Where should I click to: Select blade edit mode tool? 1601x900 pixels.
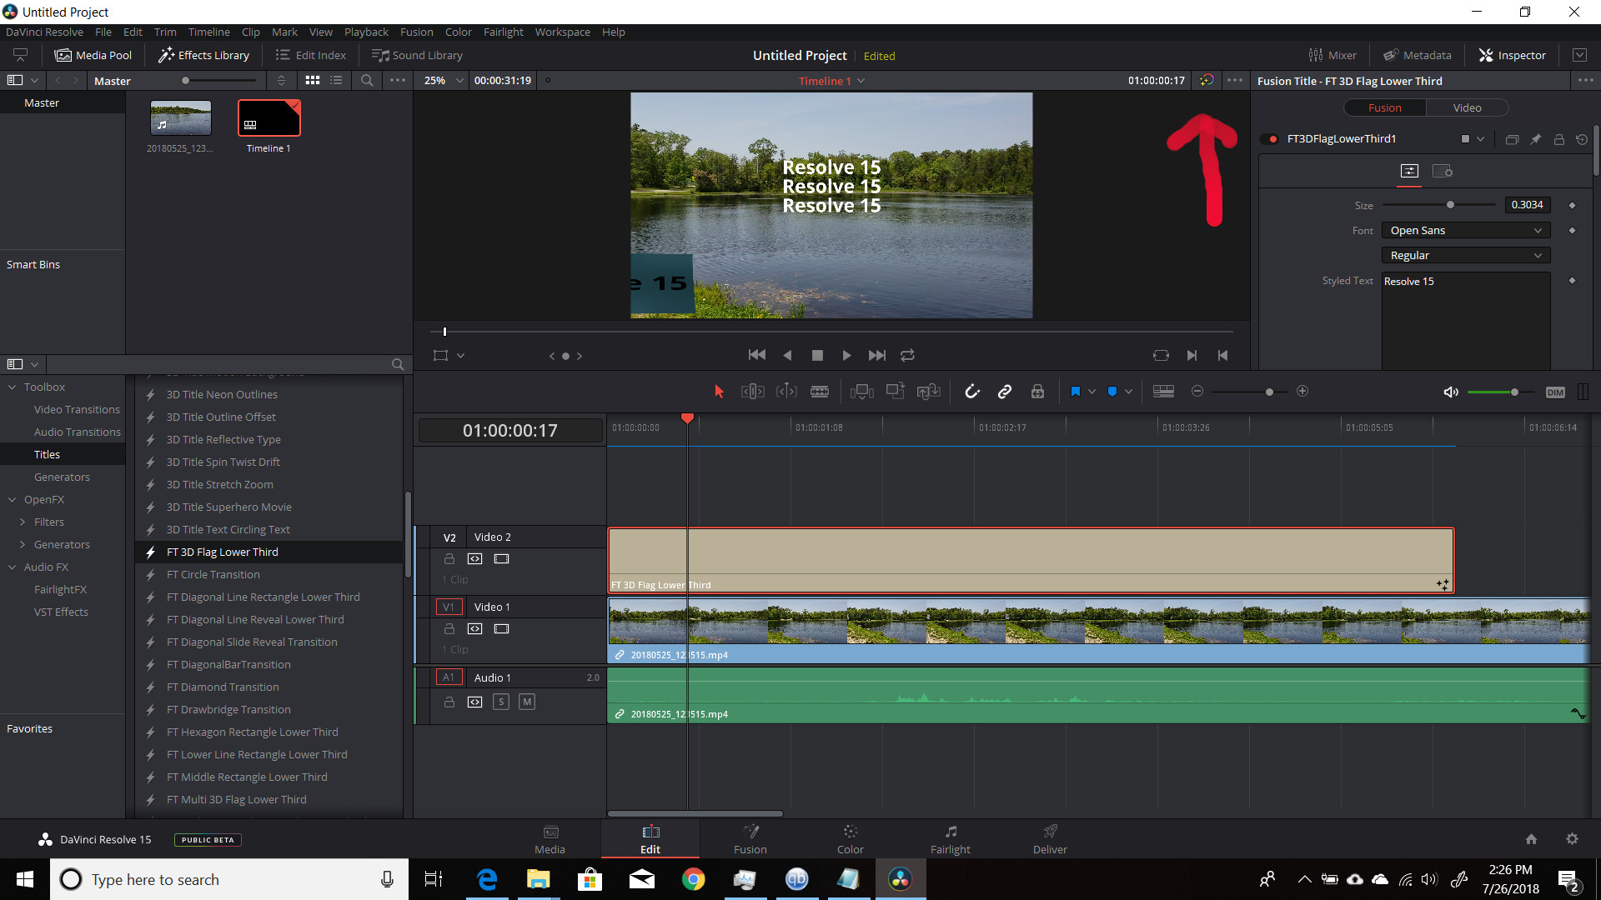coord(820,392)
